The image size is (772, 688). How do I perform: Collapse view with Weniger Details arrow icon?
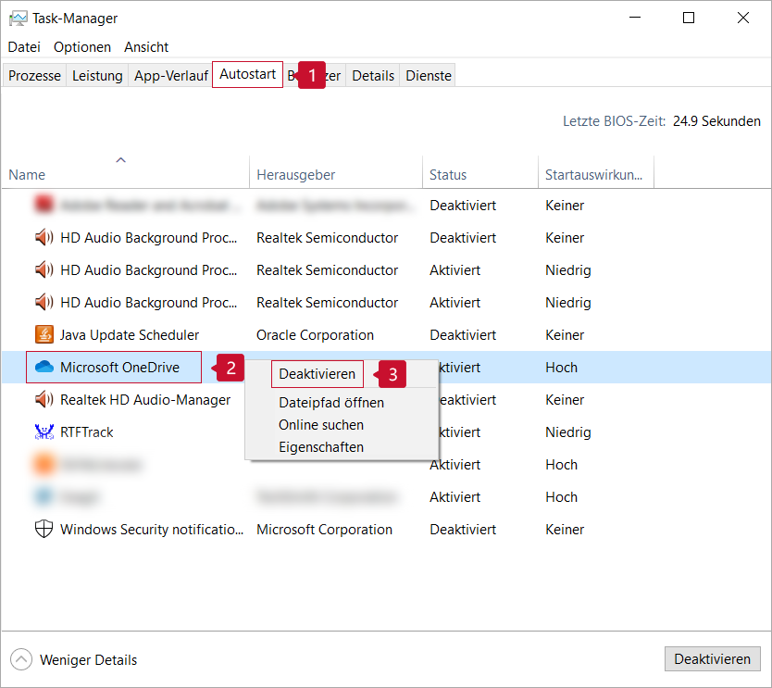[x=20, y=659]
